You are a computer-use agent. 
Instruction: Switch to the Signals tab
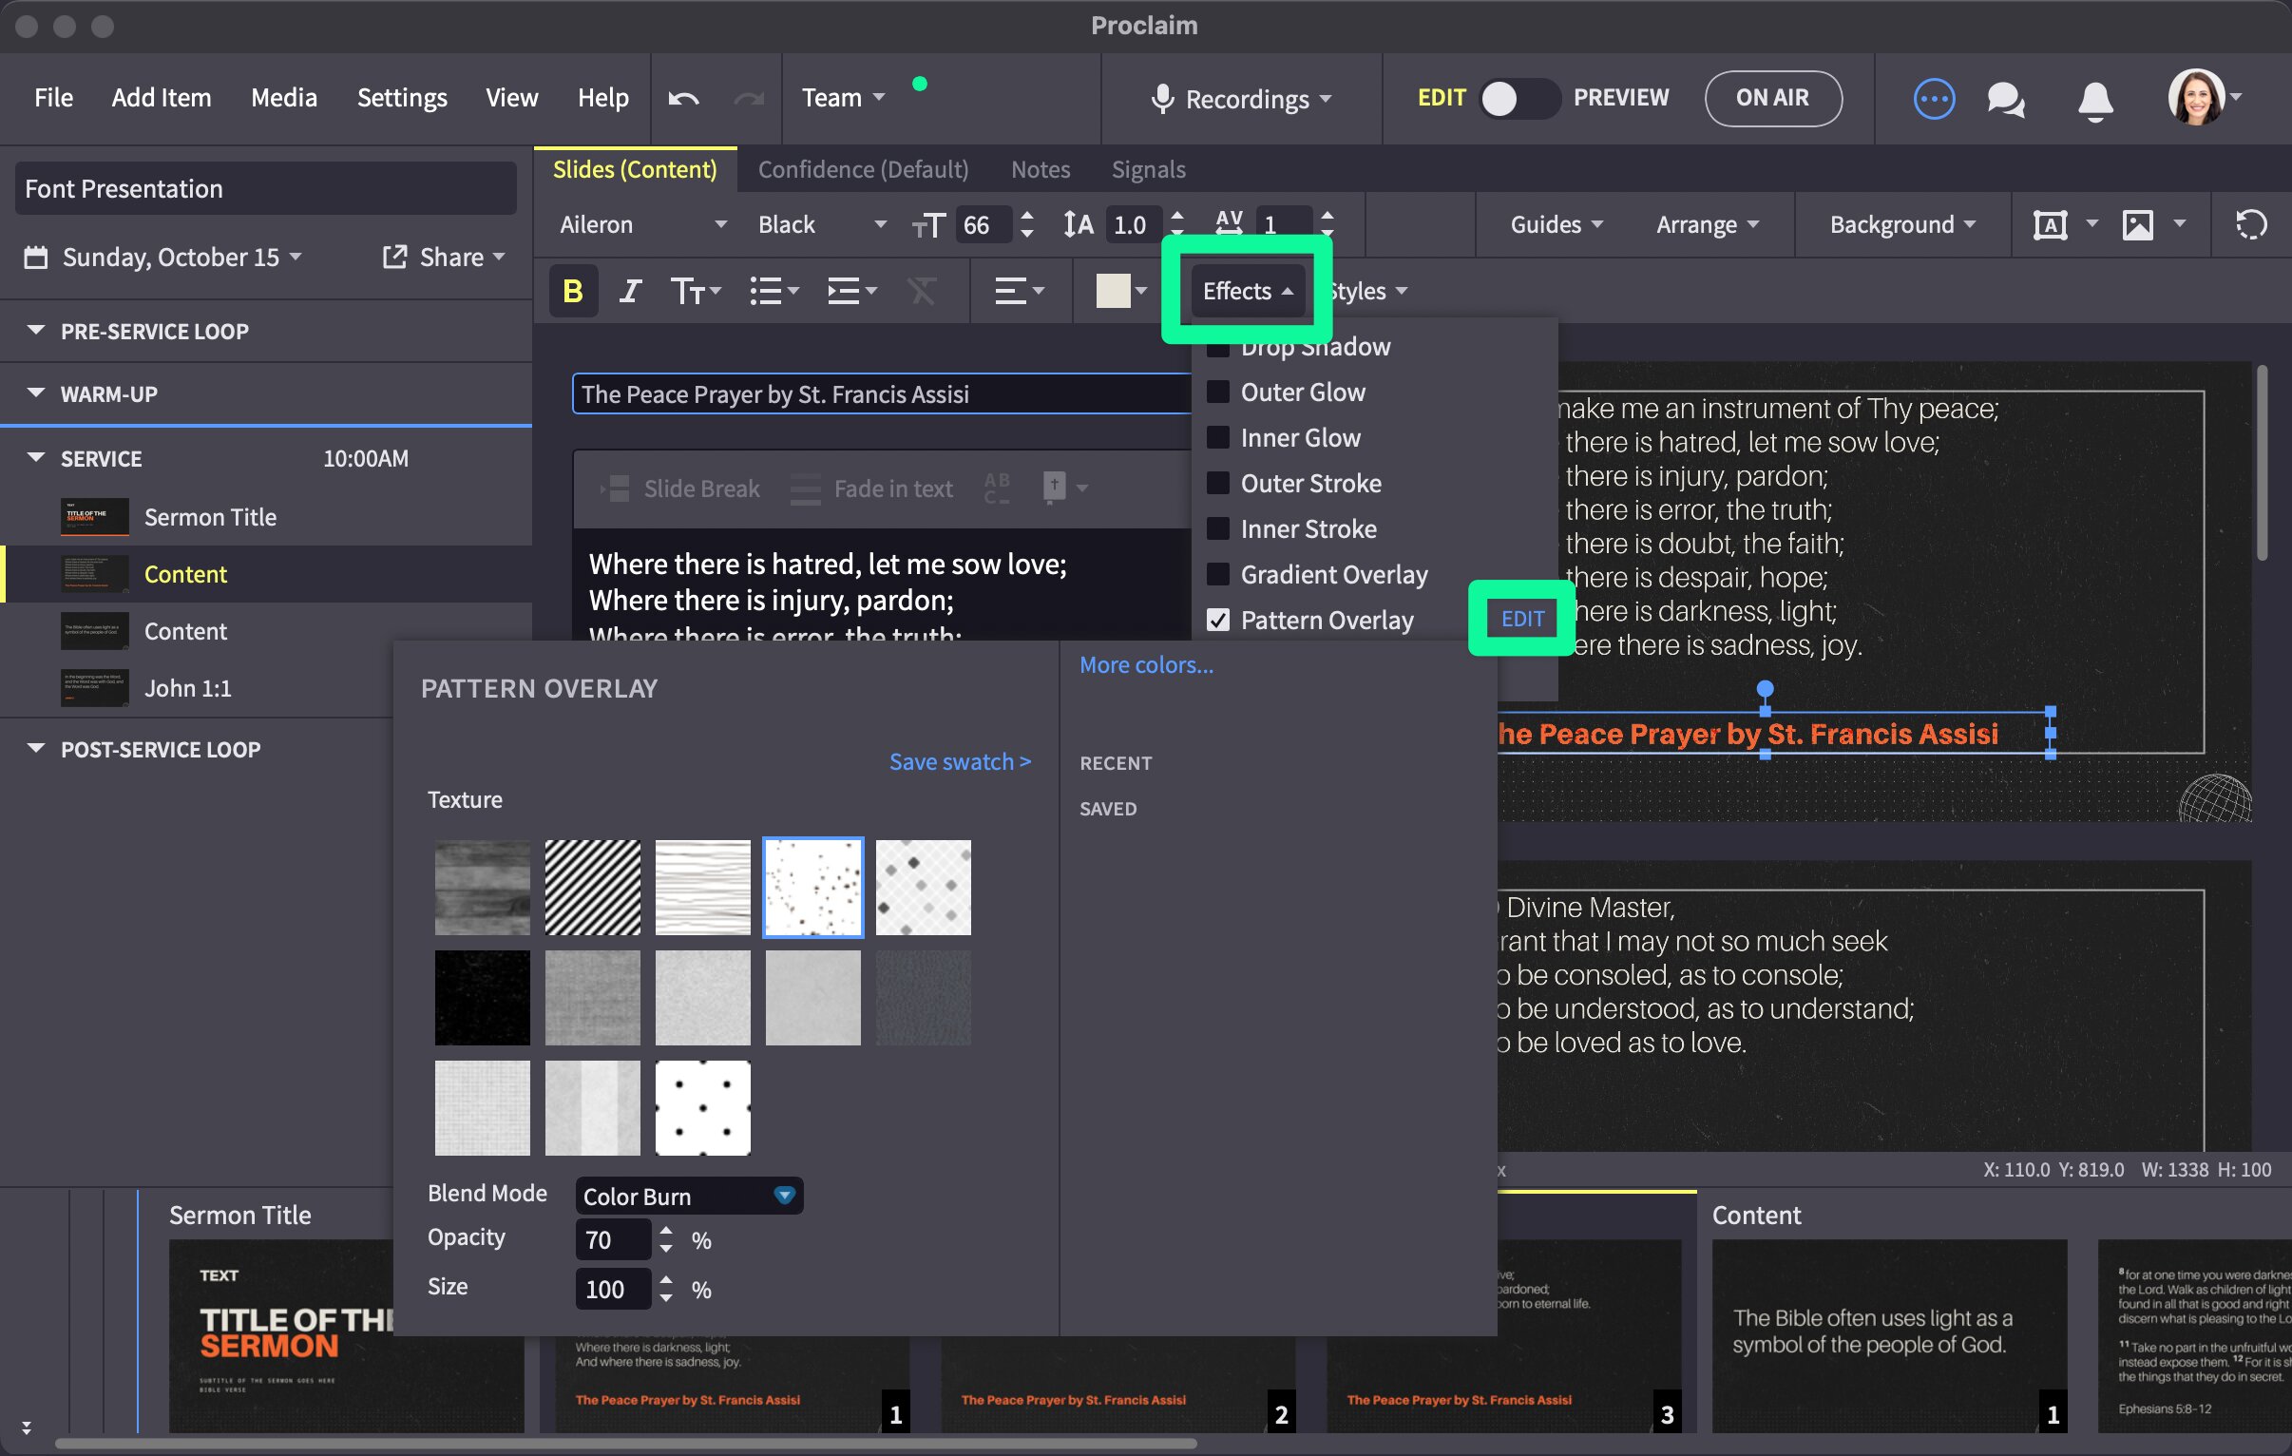[x=1148, y=169]
